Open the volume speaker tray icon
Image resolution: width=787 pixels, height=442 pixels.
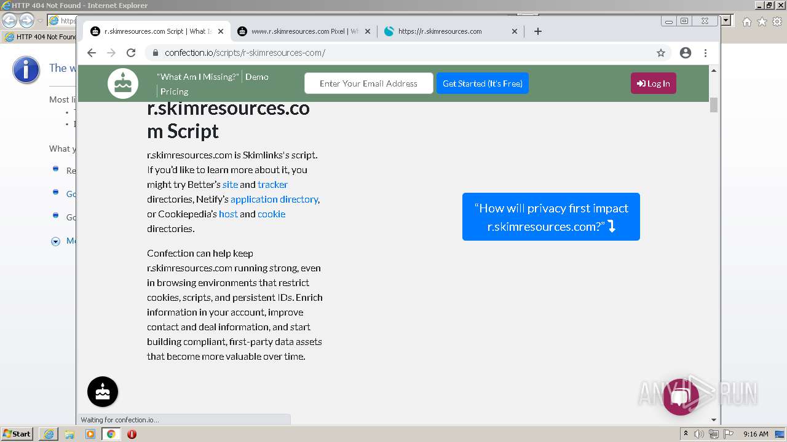pos(699,434)
